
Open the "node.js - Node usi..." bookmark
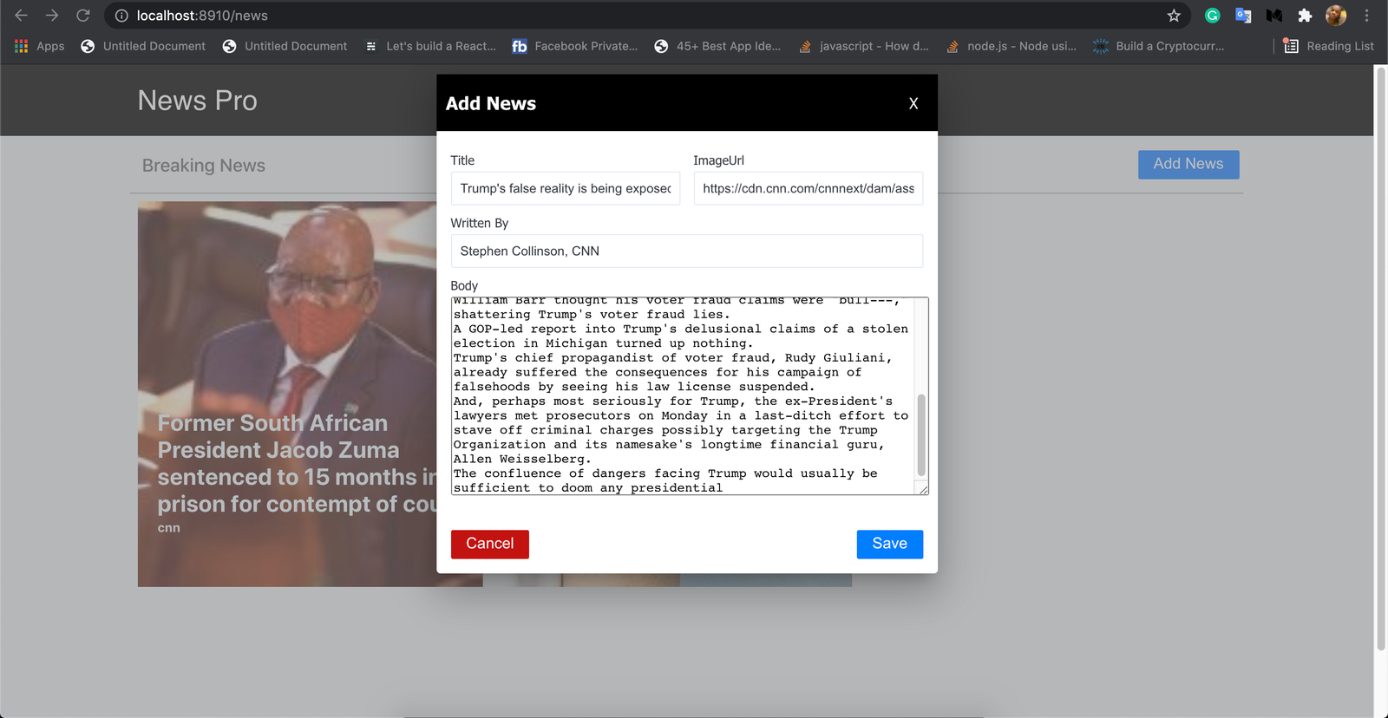click(1012, 46)
